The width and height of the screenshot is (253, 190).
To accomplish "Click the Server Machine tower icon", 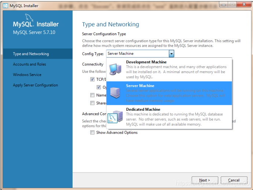I will point(115,93).
